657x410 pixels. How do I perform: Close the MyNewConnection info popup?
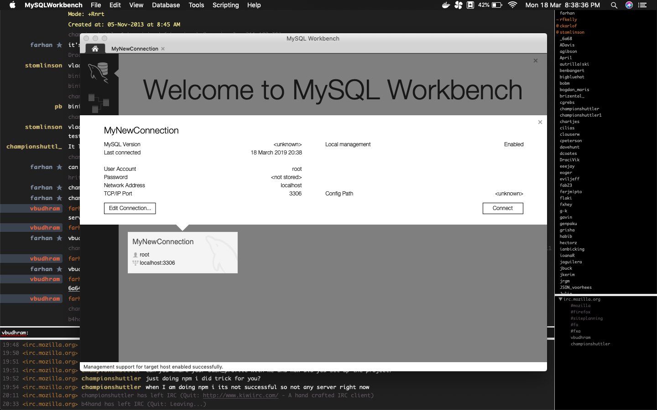(540, 122)
